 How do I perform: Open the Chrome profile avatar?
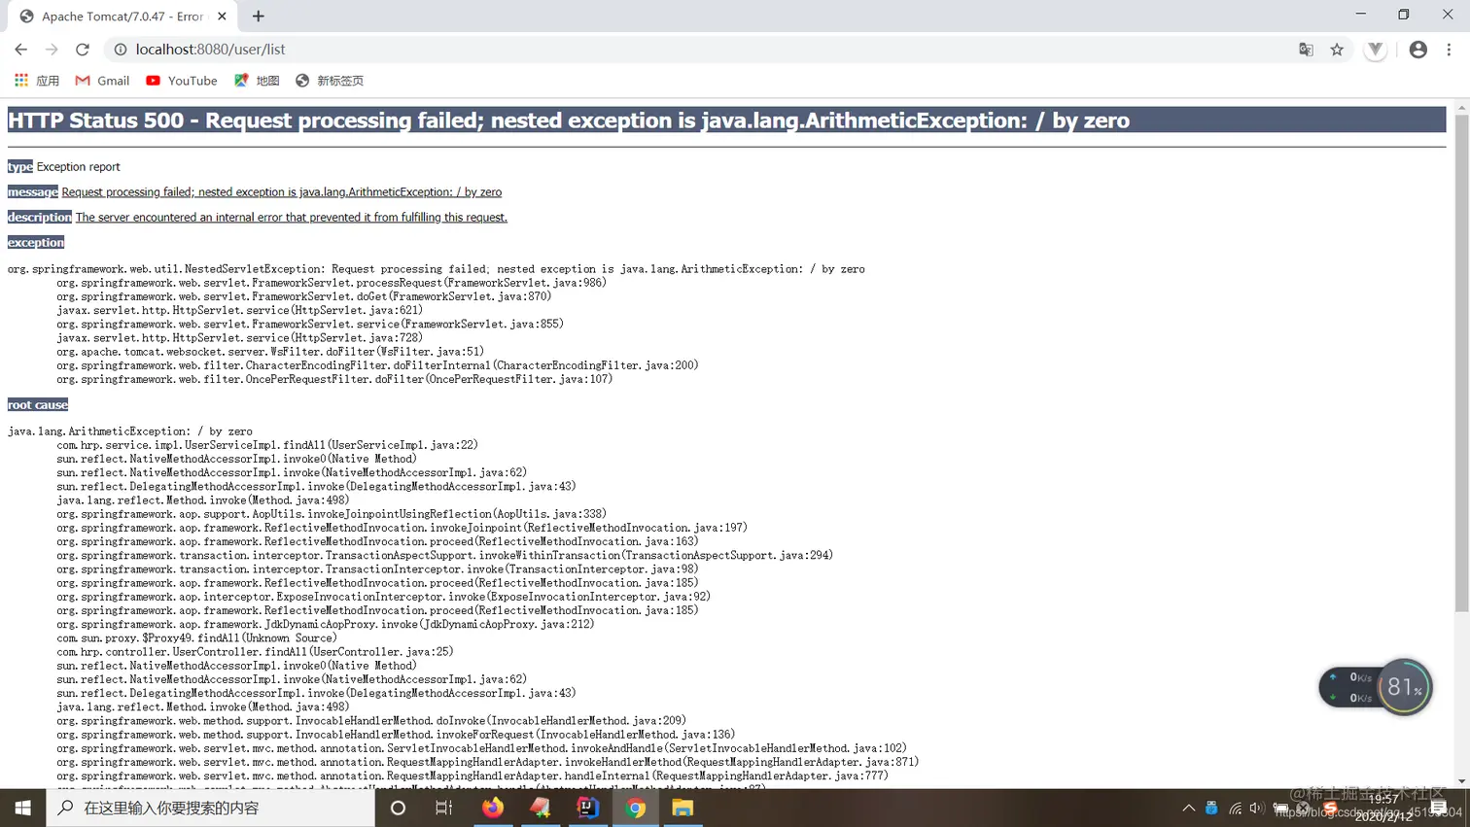coord(1417,50)
